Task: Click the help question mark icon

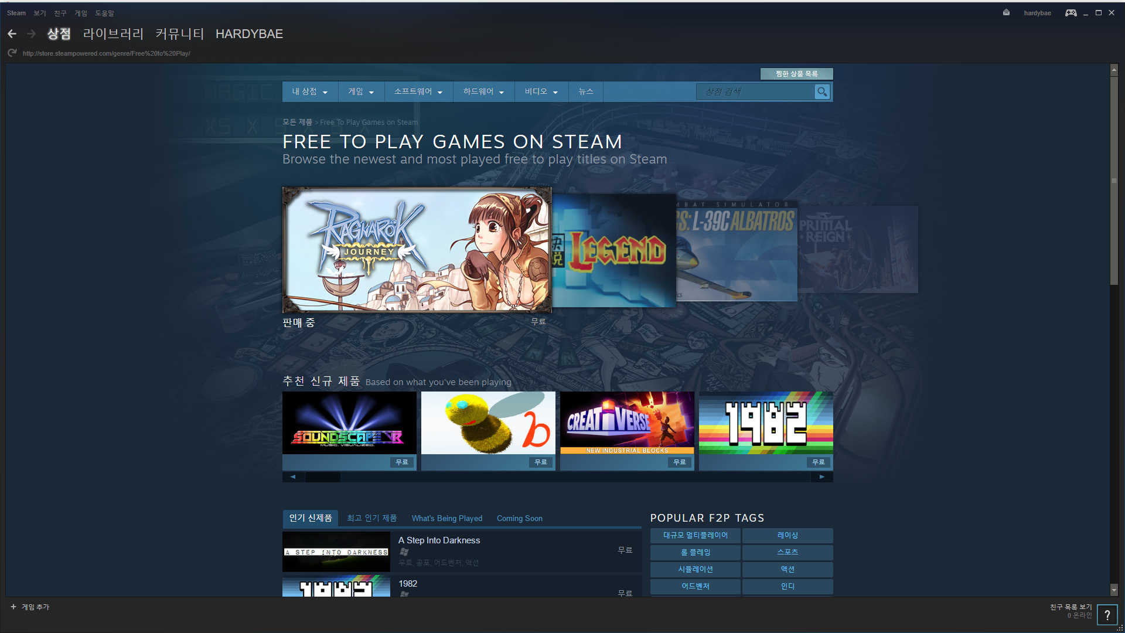Action: click(x=1107, y=615)
